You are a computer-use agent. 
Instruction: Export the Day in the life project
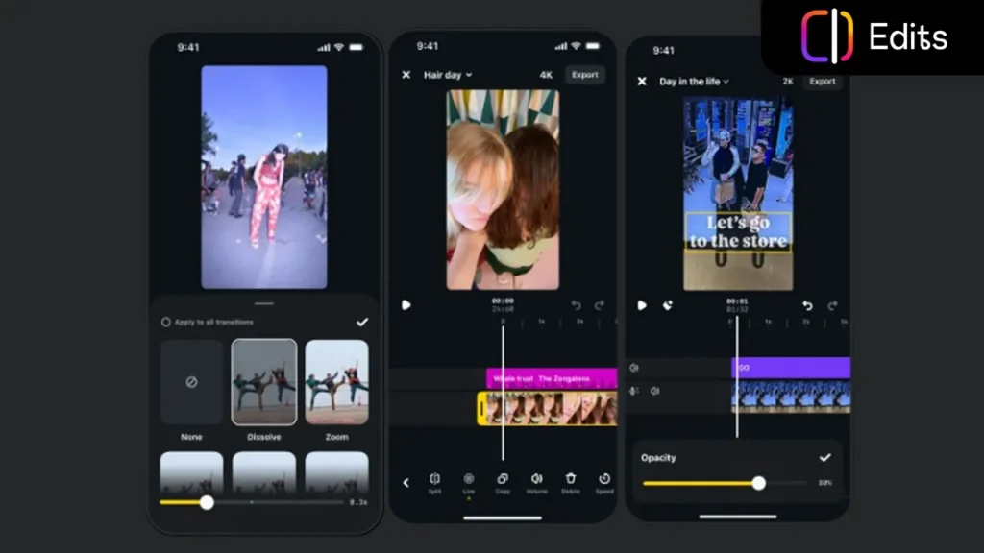[x=823, y=82]
